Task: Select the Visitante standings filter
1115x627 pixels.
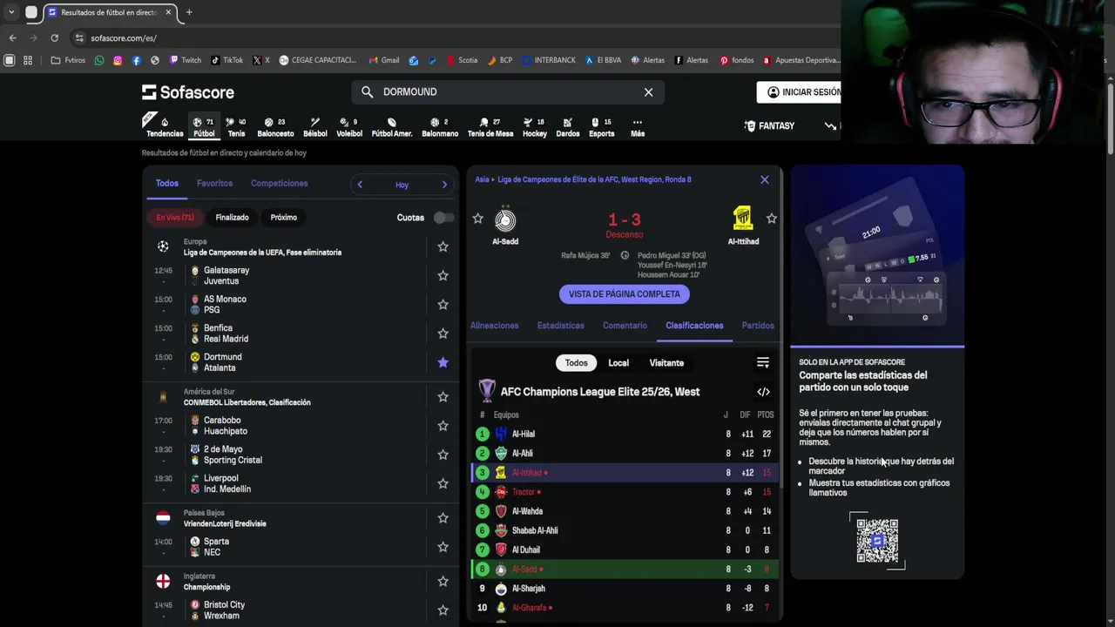Action: (x=666, y=363)
